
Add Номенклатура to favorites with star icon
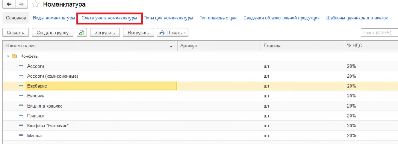point(35,4)
